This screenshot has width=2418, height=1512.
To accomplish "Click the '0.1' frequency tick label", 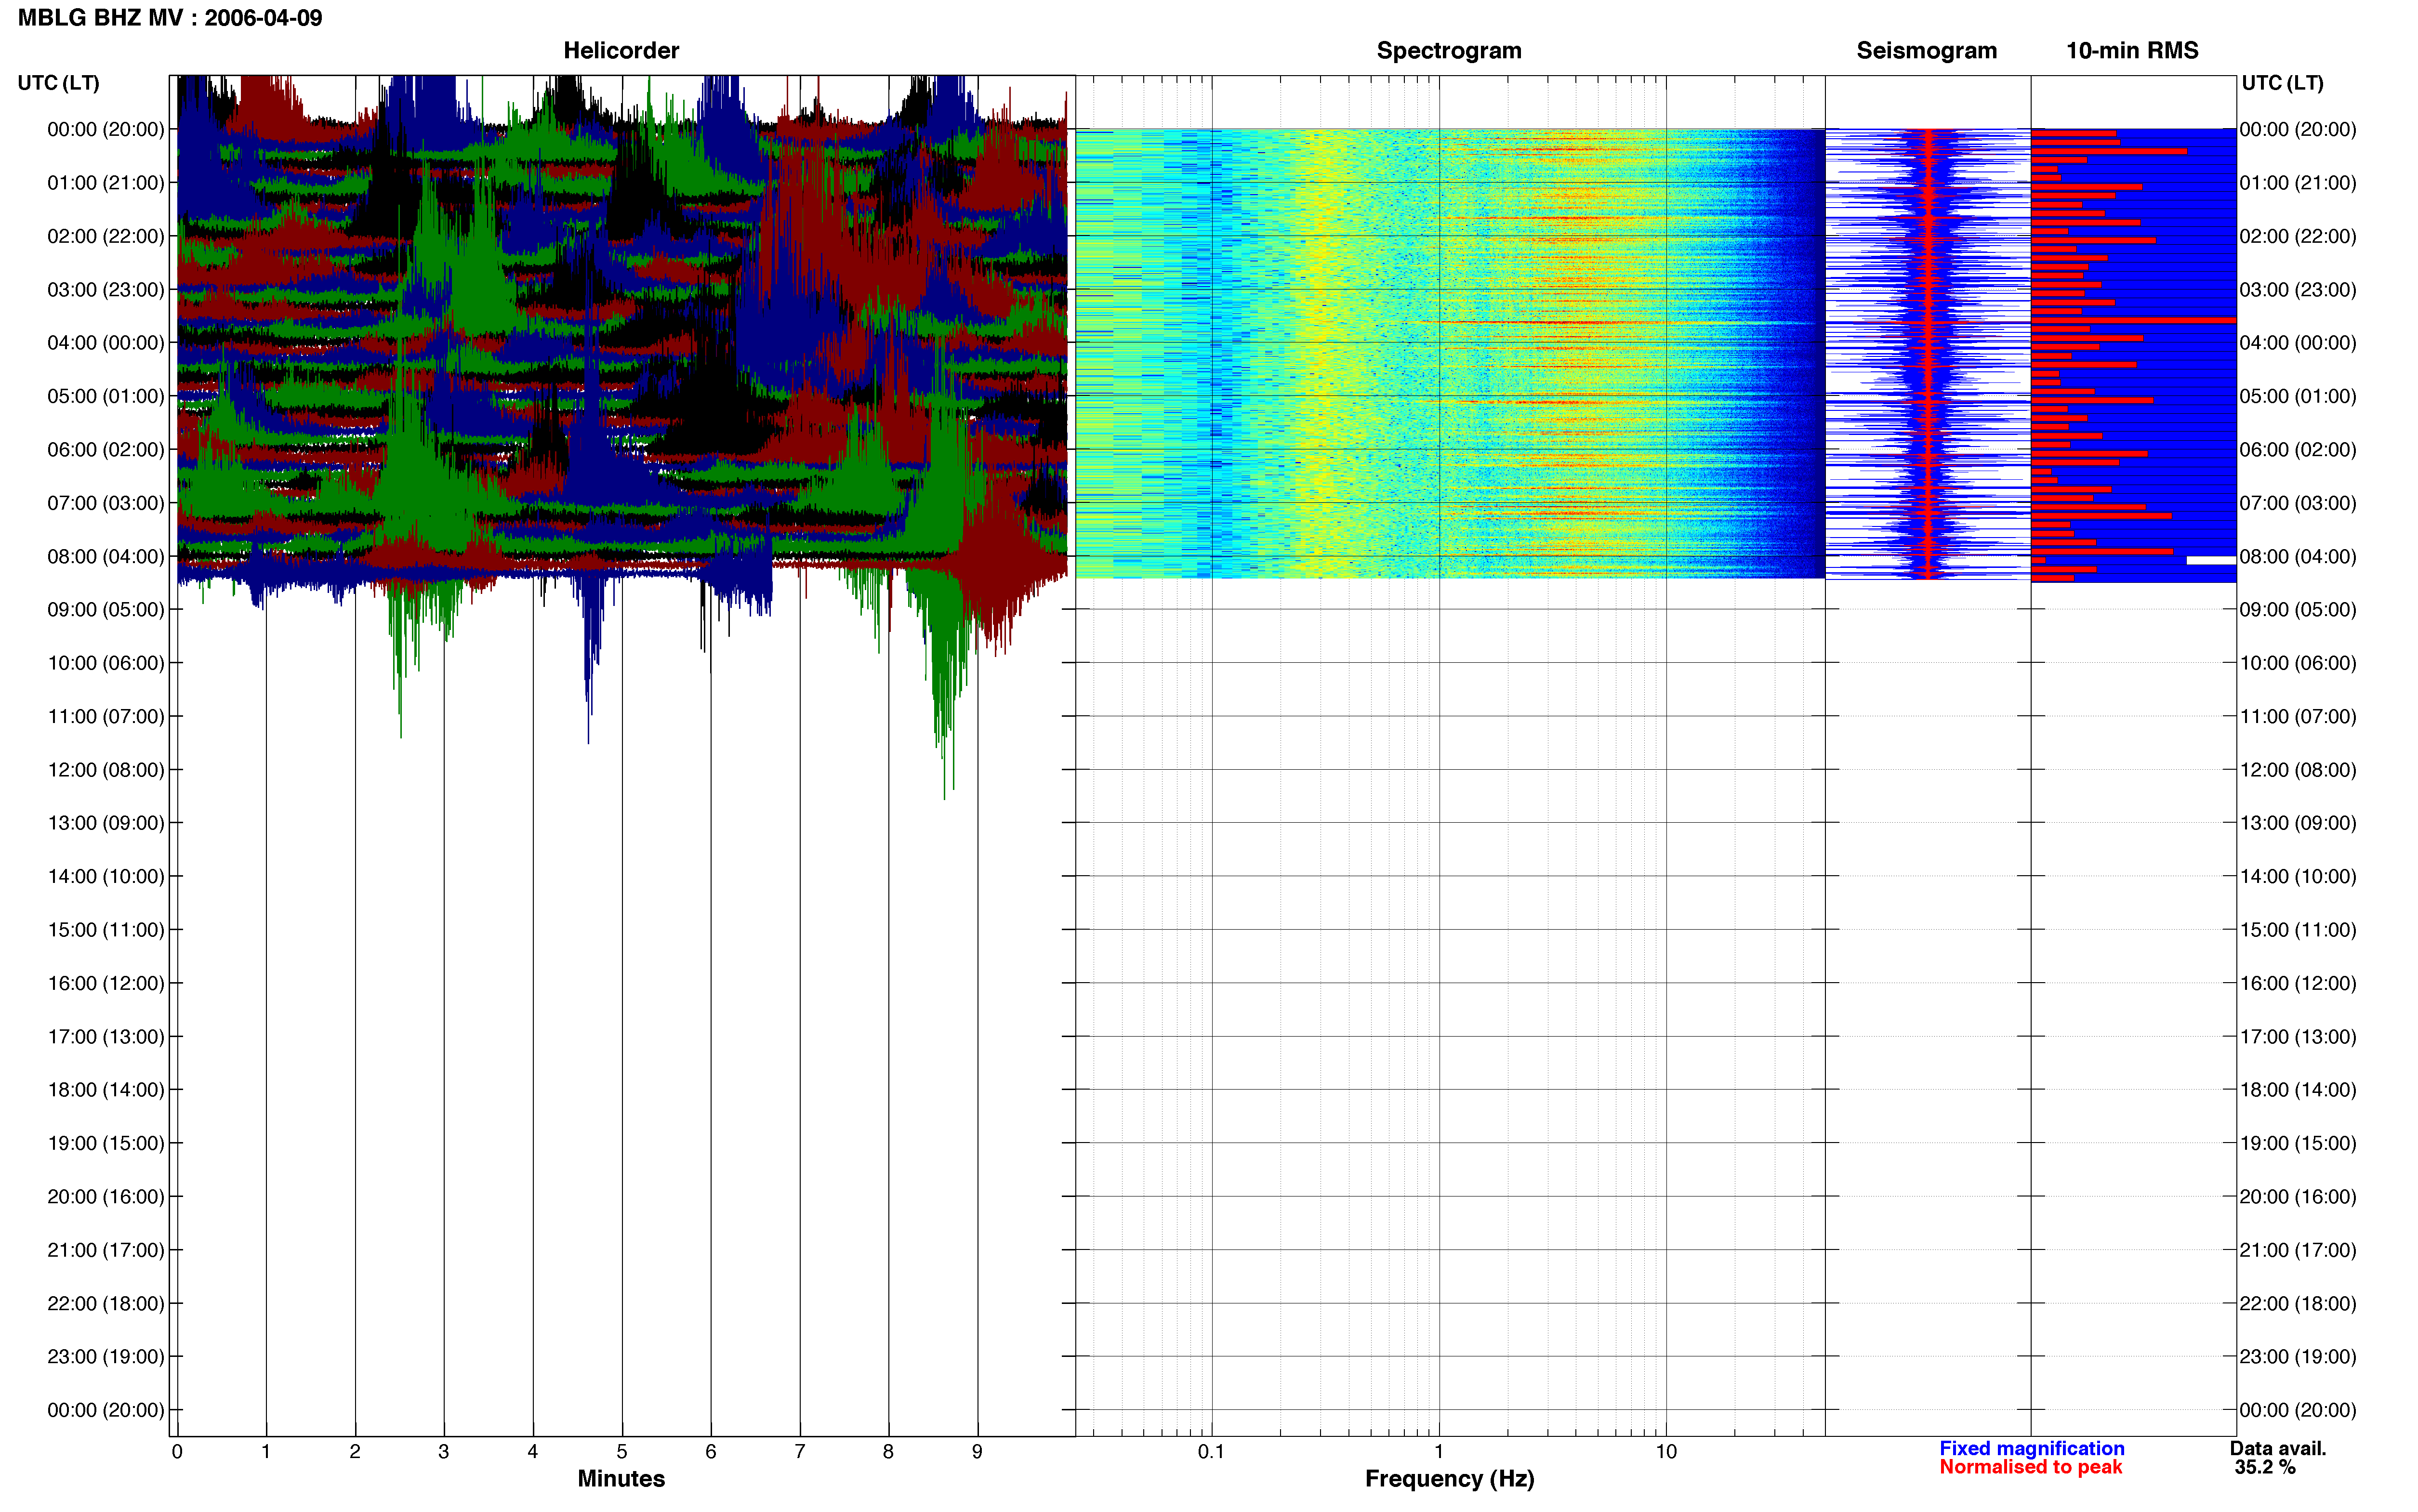I will point(1211,1452).
